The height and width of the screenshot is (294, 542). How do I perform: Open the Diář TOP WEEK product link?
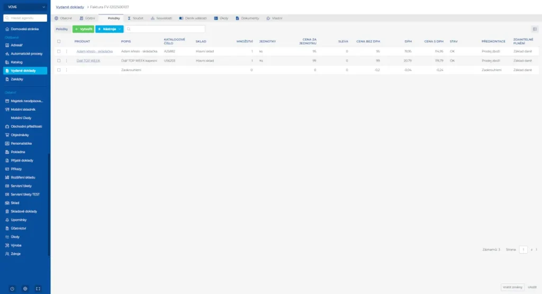[88, 61]
